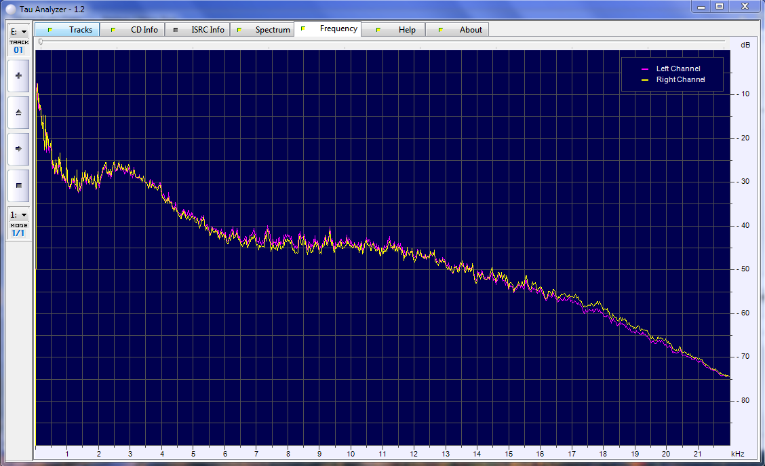Open the CD Info tab
Viewport: 765px width, 466px height.
(x=134, y=30)
